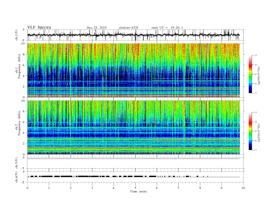Click the 'VLF Spectra' title text
This screenshot has height=211, width=274.
coord(39,27)
